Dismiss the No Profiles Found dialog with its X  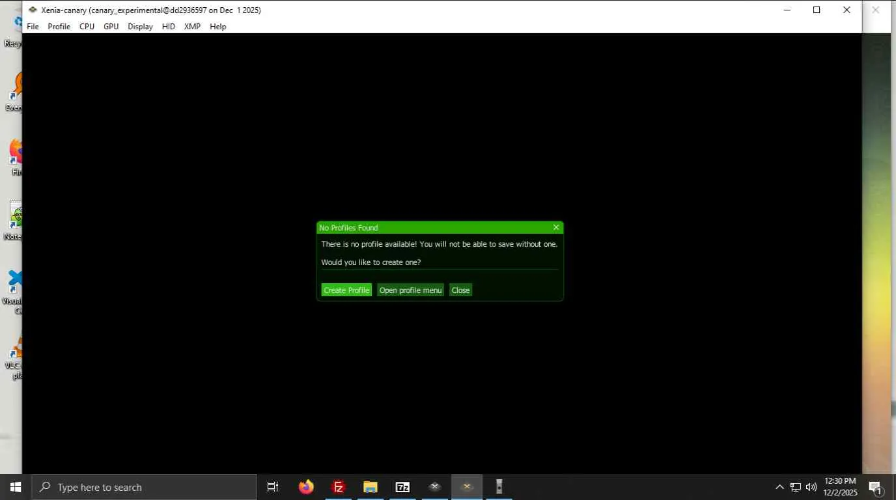556,227
